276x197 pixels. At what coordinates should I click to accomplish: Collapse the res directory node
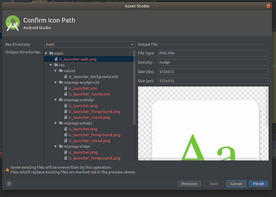click(x=51, y=65)
